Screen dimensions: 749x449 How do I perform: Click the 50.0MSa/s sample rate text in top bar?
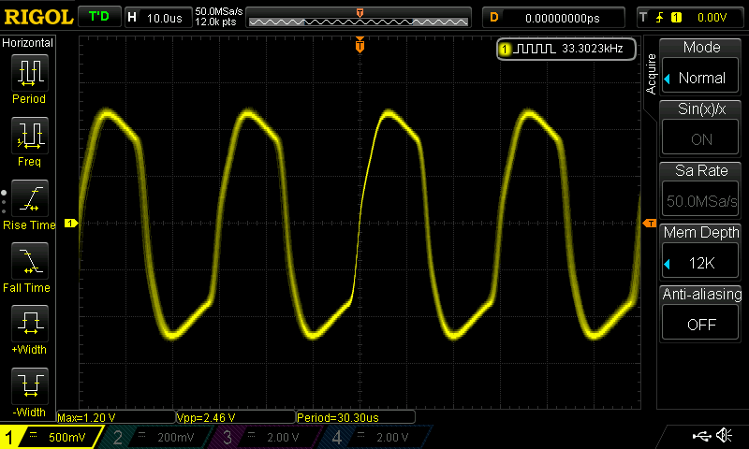click(x=219, y=11)
